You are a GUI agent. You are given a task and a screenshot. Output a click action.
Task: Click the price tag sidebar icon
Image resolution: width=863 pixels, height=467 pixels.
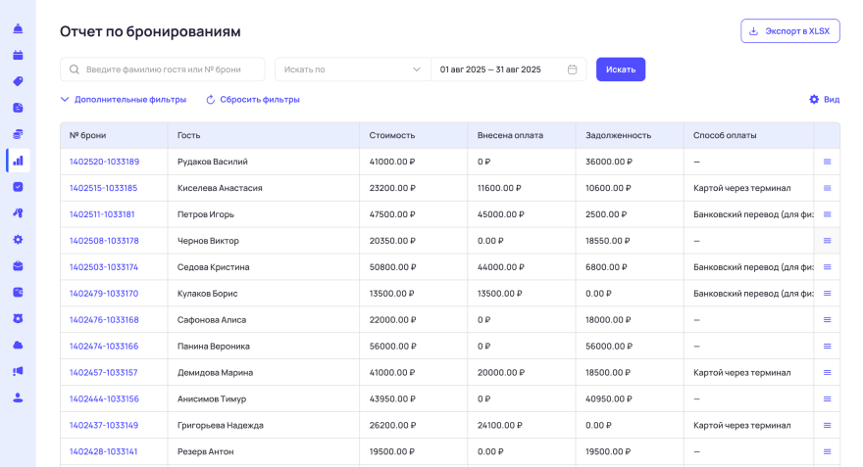18,81
